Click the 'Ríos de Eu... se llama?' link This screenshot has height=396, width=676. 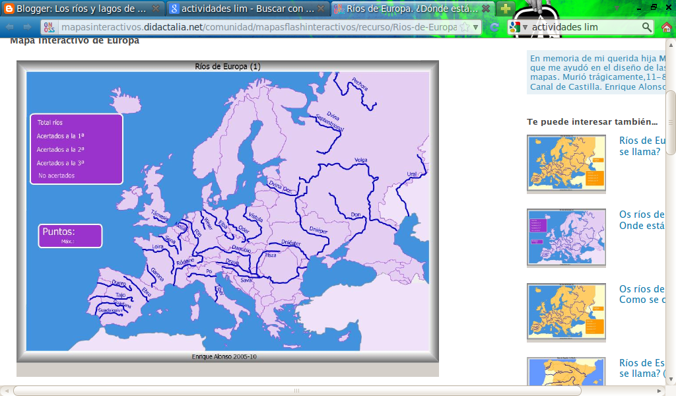click(x=642, y=146)
